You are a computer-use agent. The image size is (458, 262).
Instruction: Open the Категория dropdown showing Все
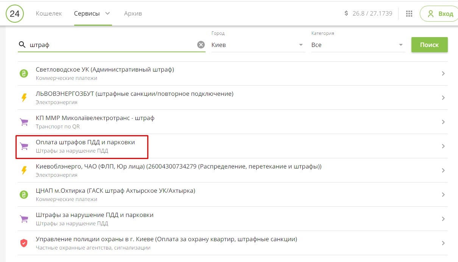(x=358, y=45)
